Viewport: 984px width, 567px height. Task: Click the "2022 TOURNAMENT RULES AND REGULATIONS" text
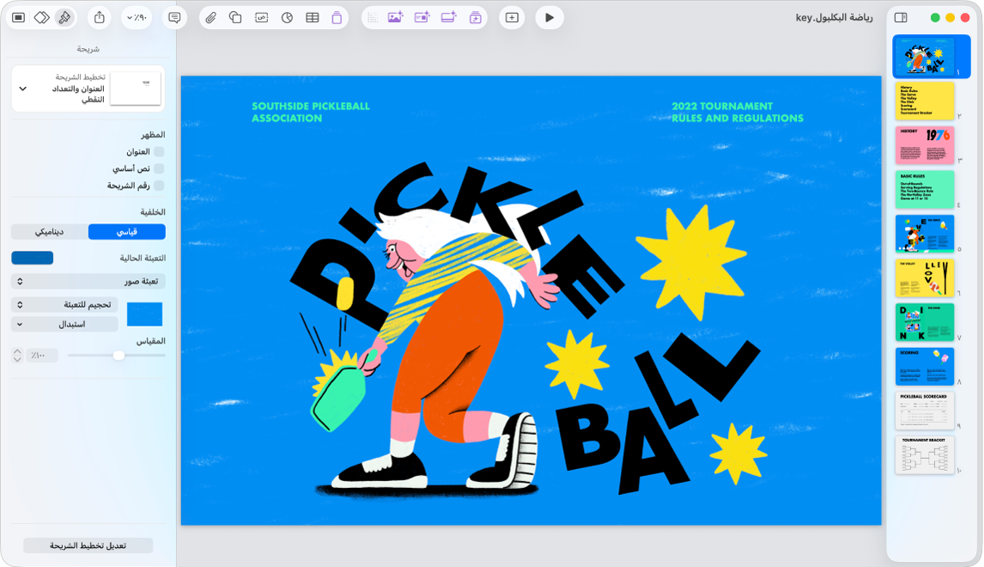pyautogui.click(x=738, y=112)
